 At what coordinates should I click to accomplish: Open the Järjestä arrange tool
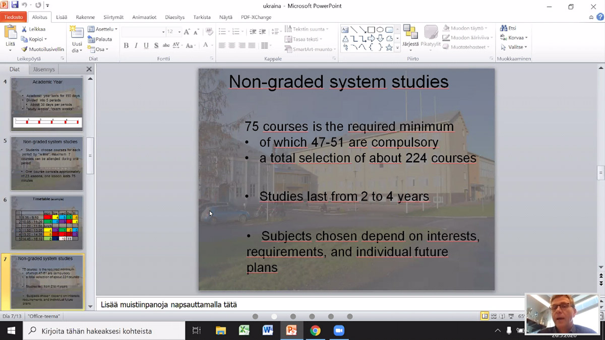410,35
